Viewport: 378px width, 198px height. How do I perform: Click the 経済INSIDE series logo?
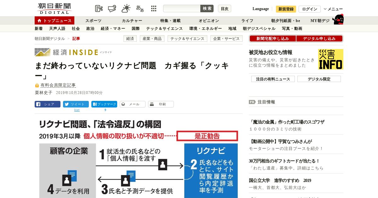pyautogui.click(x=73, y=52)
